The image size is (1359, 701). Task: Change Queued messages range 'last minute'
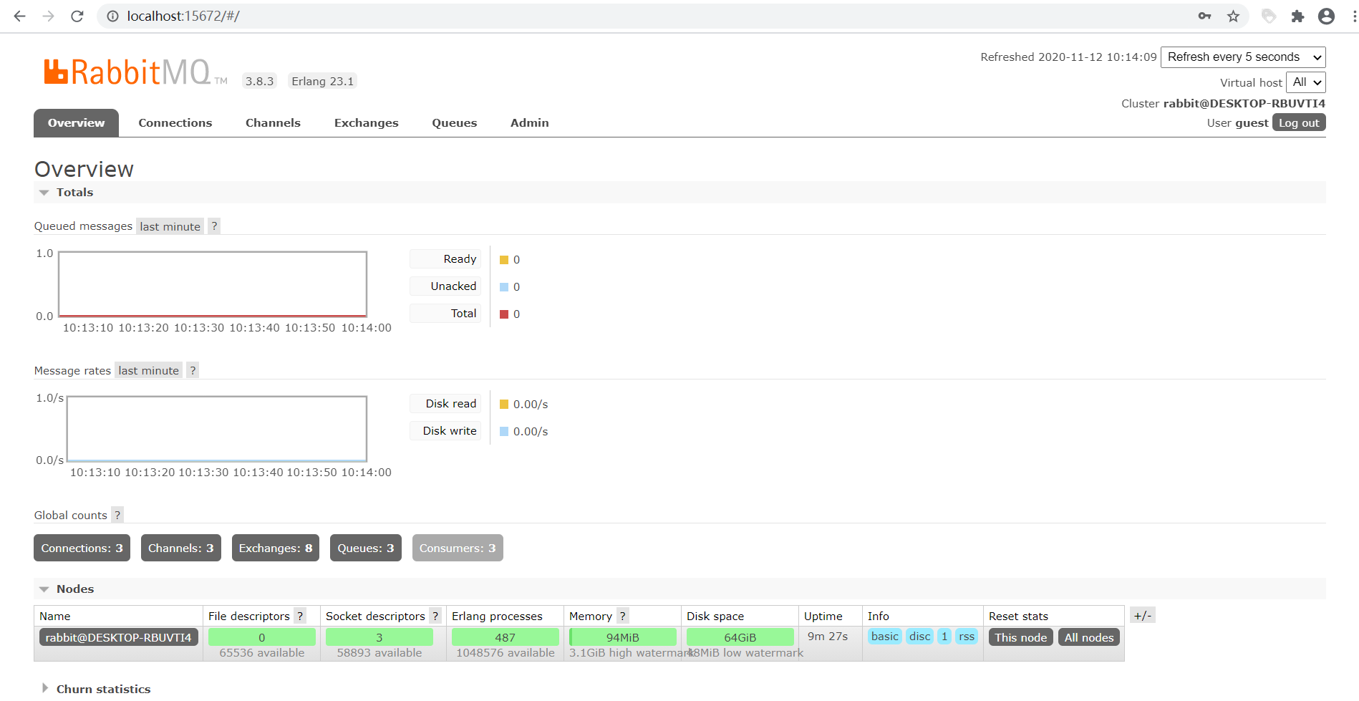tap(170, 226)
